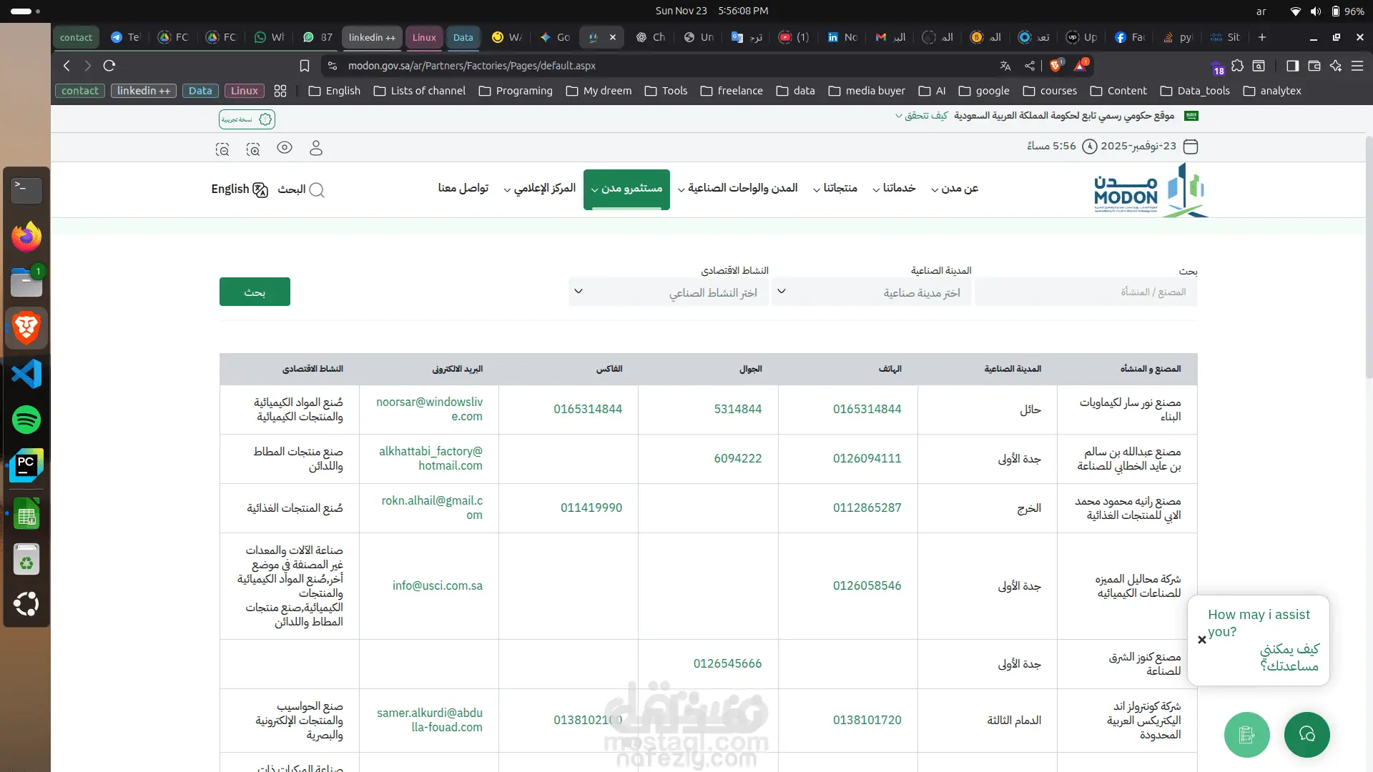1373x772 pixels.
Task: Click the green بحث search button
Action: coord(255,292)
